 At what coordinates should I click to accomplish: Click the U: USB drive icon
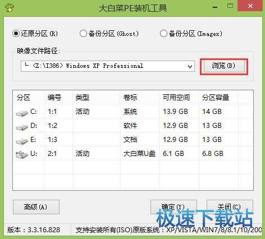click(x=22, y=155)
